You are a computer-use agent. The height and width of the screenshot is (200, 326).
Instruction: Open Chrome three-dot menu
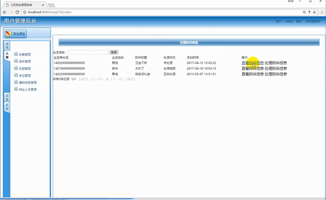(322, 12)
